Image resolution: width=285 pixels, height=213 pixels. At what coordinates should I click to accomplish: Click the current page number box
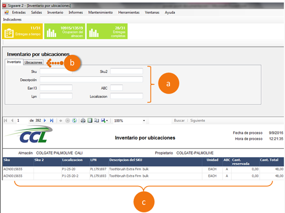22,121
